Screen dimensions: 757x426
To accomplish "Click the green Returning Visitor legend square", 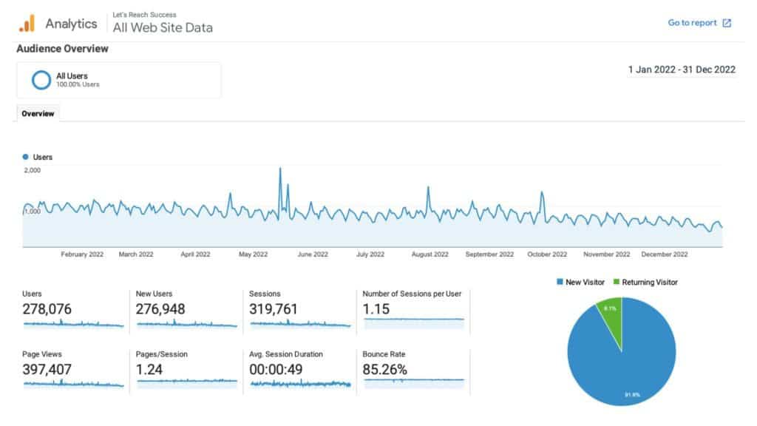I will [x=616, y=282].
